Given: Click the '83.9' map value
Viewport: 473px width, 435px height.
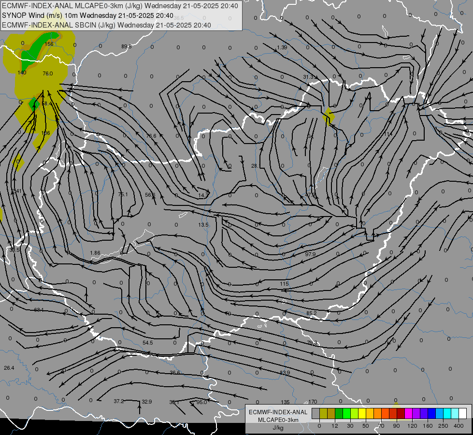Looking at the screenshot, I should (285, 373).
